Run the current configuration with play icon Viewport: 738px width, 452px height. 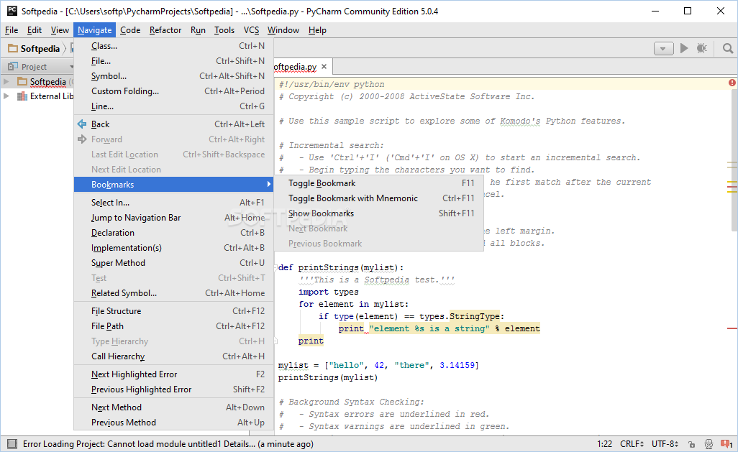coord(684,48)
